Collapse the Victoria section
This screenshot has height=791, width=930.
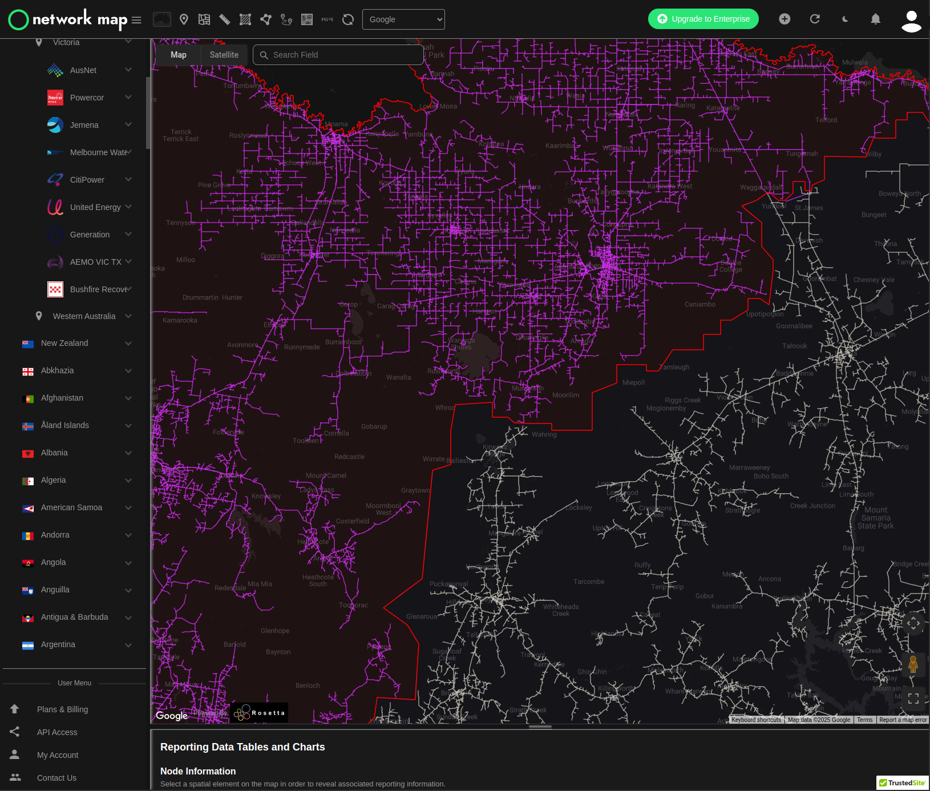pos(128,42)
